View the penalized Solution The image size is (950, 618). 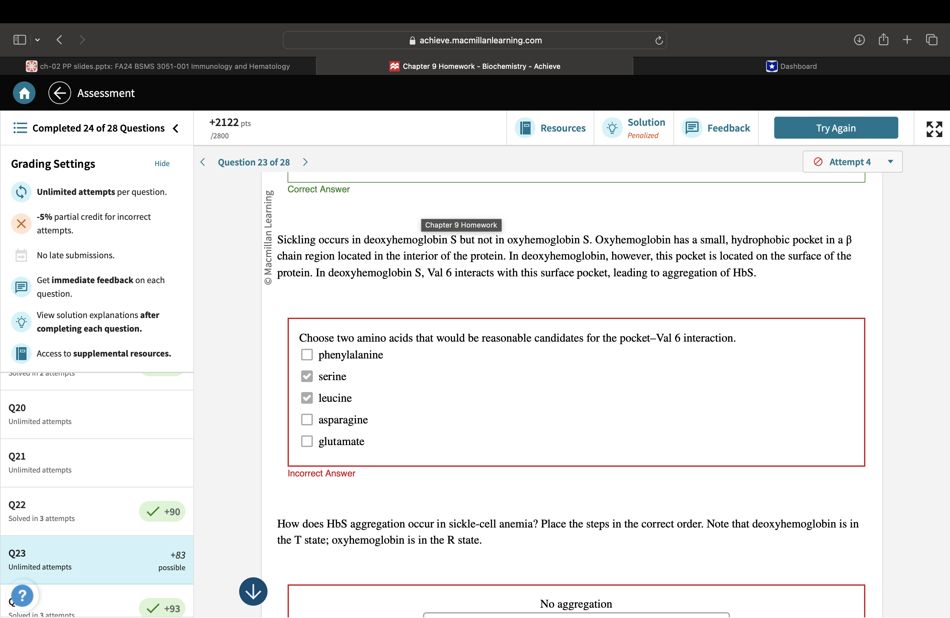tap(634, 128)
